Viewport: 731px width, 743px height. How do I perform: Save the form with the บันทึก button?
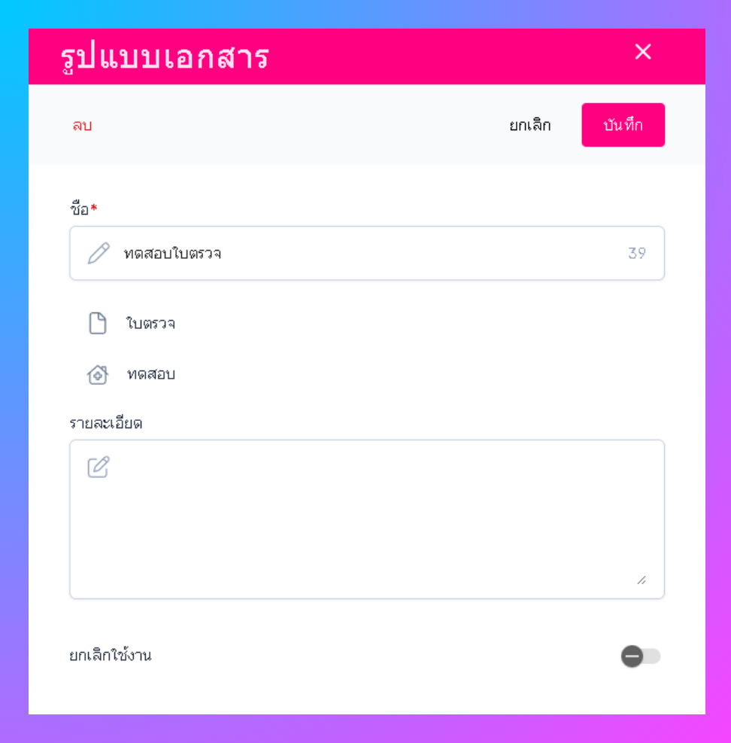pos(623,125)
